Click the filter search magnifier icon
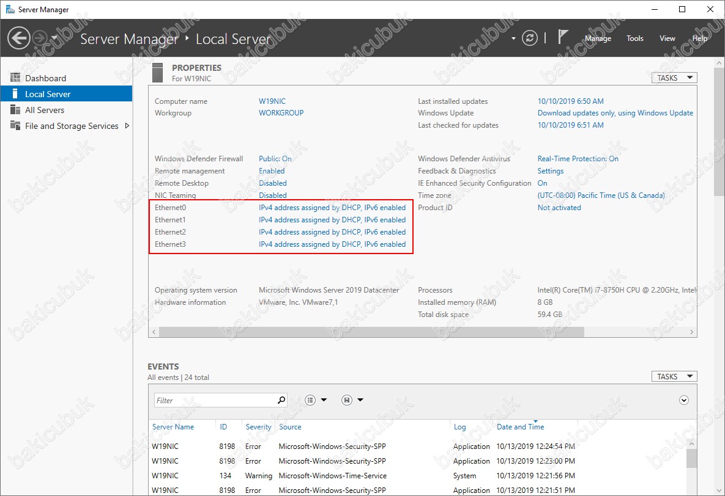The height and width of the screenshot is (496, 725). 281,400
